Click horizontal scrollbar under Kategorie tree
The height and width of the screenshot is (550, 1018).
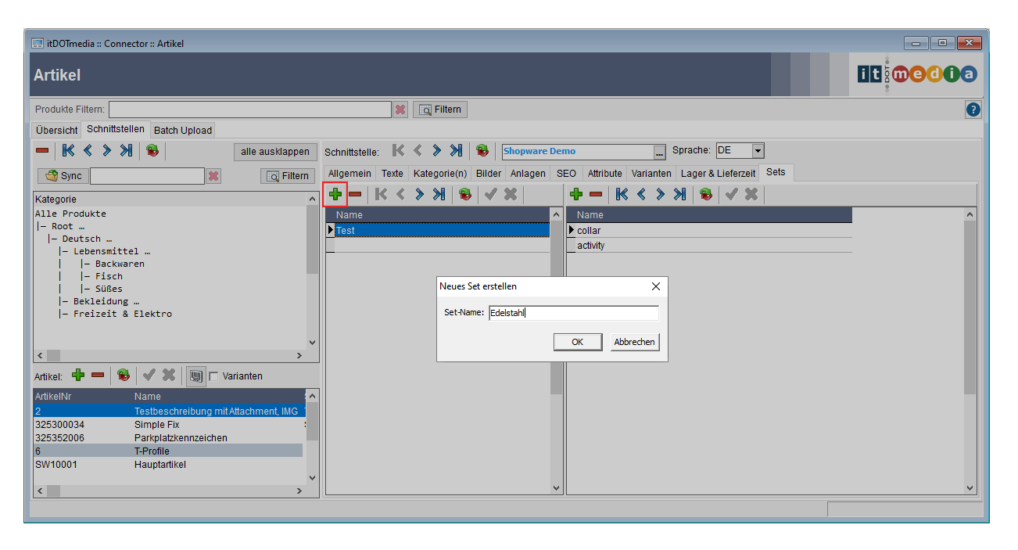coord(172,355)
